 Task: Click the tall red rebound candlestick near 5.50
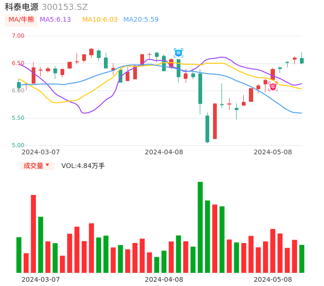tap(215, 121)
